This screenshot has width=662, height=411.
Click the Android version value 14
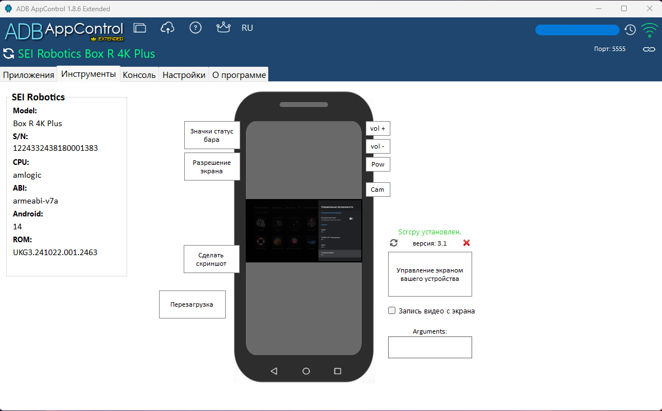17,227
